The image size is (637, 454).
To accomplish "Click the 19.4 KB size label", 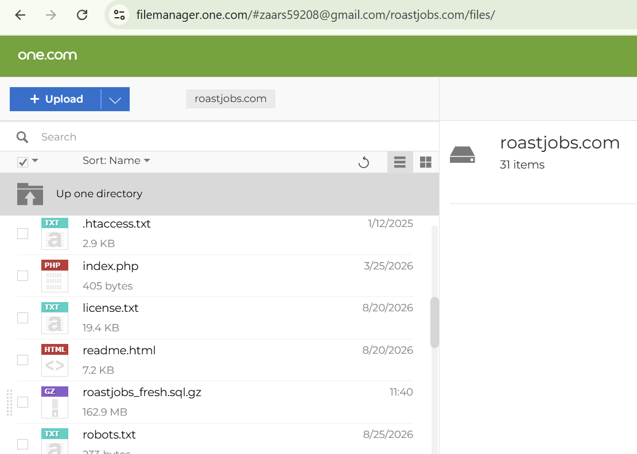I will 101,328.
